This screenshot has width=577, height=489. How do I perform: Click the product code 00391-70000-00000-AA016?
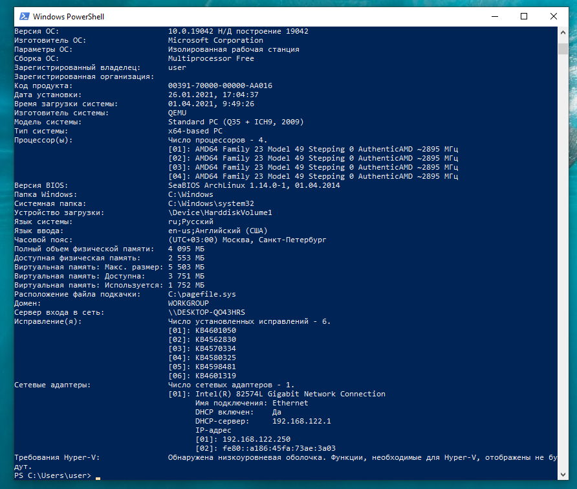point(220,85)
